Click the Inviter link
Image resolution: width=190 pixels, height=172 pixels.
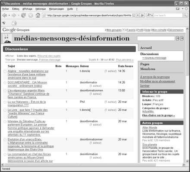click(x=145, y=86)
